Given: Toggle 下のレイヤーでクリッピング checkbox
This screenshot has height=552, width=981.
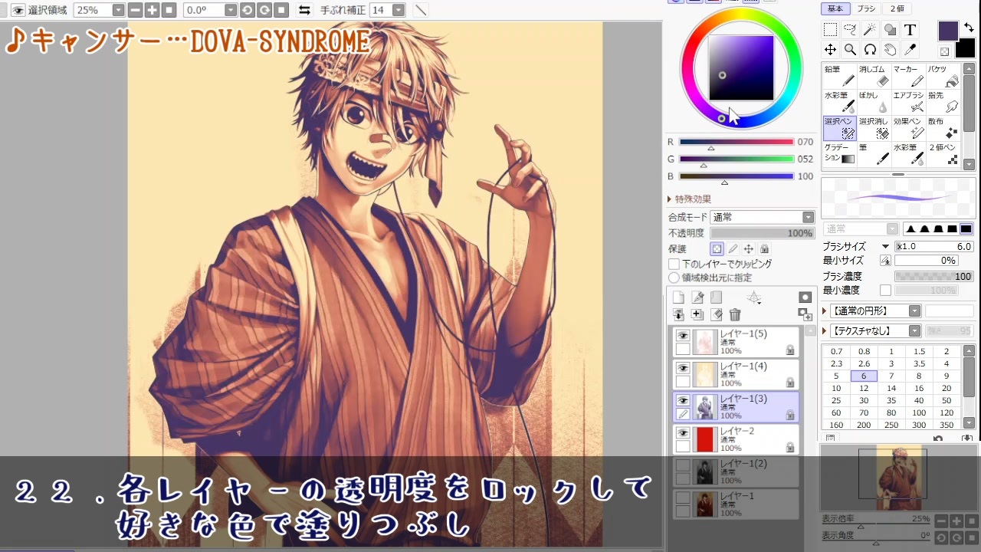Looking at the screenshot, I should (674, 264).
